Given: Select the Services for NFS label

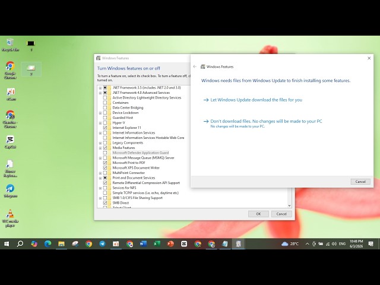Looking at the screenshot, I should 124,188.
